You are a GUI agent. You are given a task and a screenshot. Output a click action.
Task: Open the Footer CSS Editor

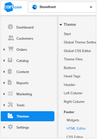[75, 137]
